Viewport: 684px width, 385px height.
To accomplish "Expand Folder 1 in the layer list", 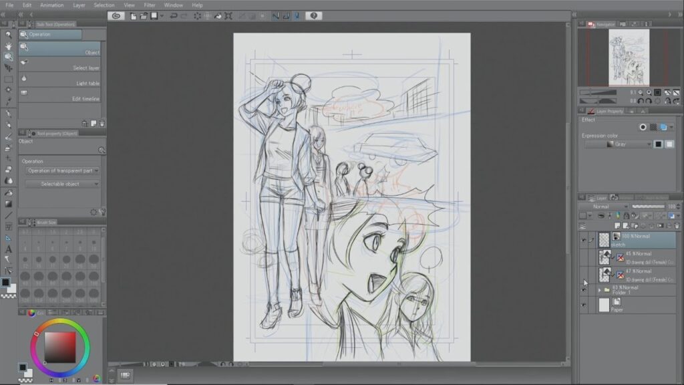I will point(599,289).
